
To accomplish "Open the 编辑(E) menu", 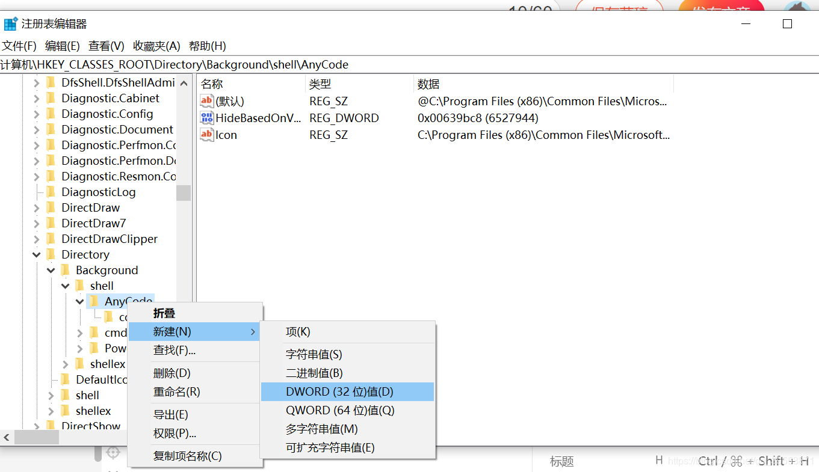I will [63, 46].
